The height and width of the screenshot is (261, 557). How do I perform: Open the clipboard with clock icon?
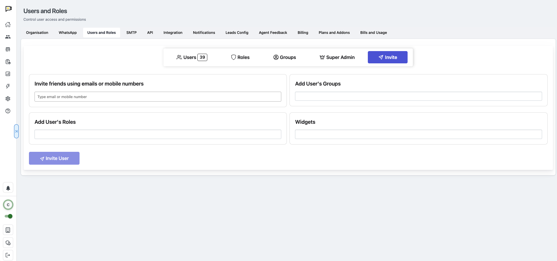point(8,62)
